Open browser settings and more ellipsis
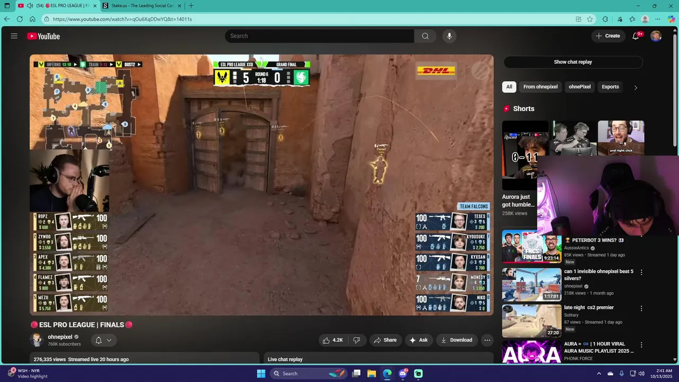 click(x=658, y=19)
